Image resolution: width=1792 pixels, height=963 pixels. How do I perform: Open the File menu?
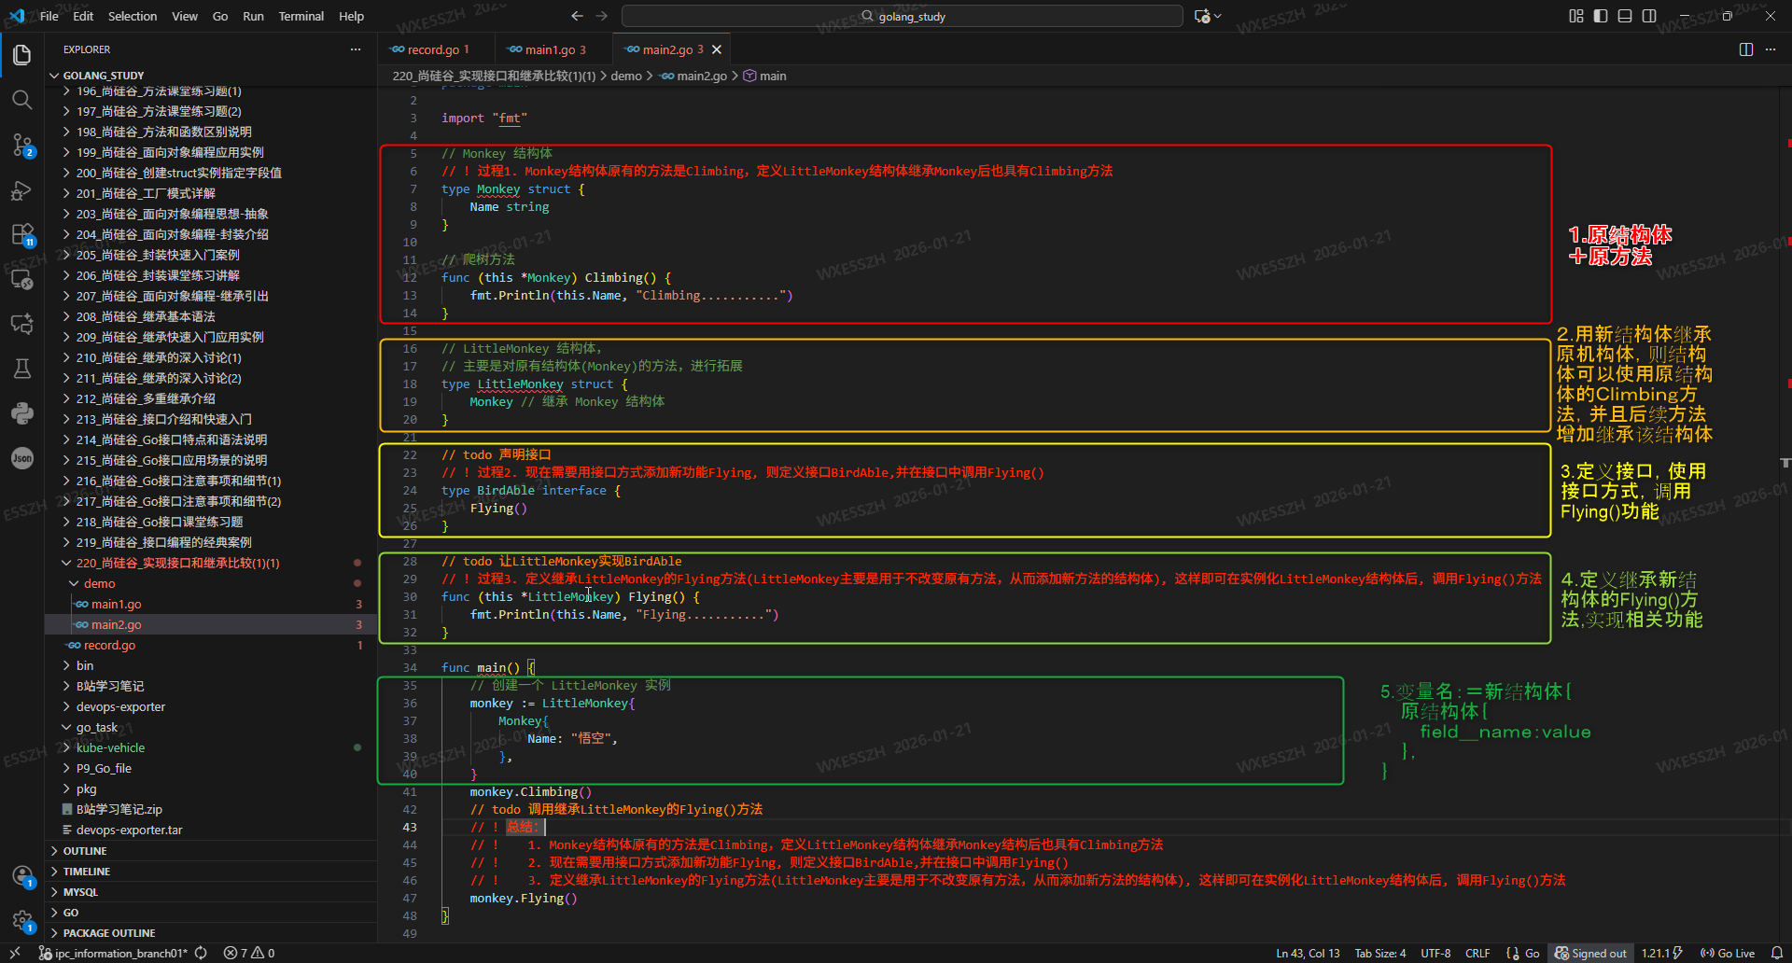49,16
